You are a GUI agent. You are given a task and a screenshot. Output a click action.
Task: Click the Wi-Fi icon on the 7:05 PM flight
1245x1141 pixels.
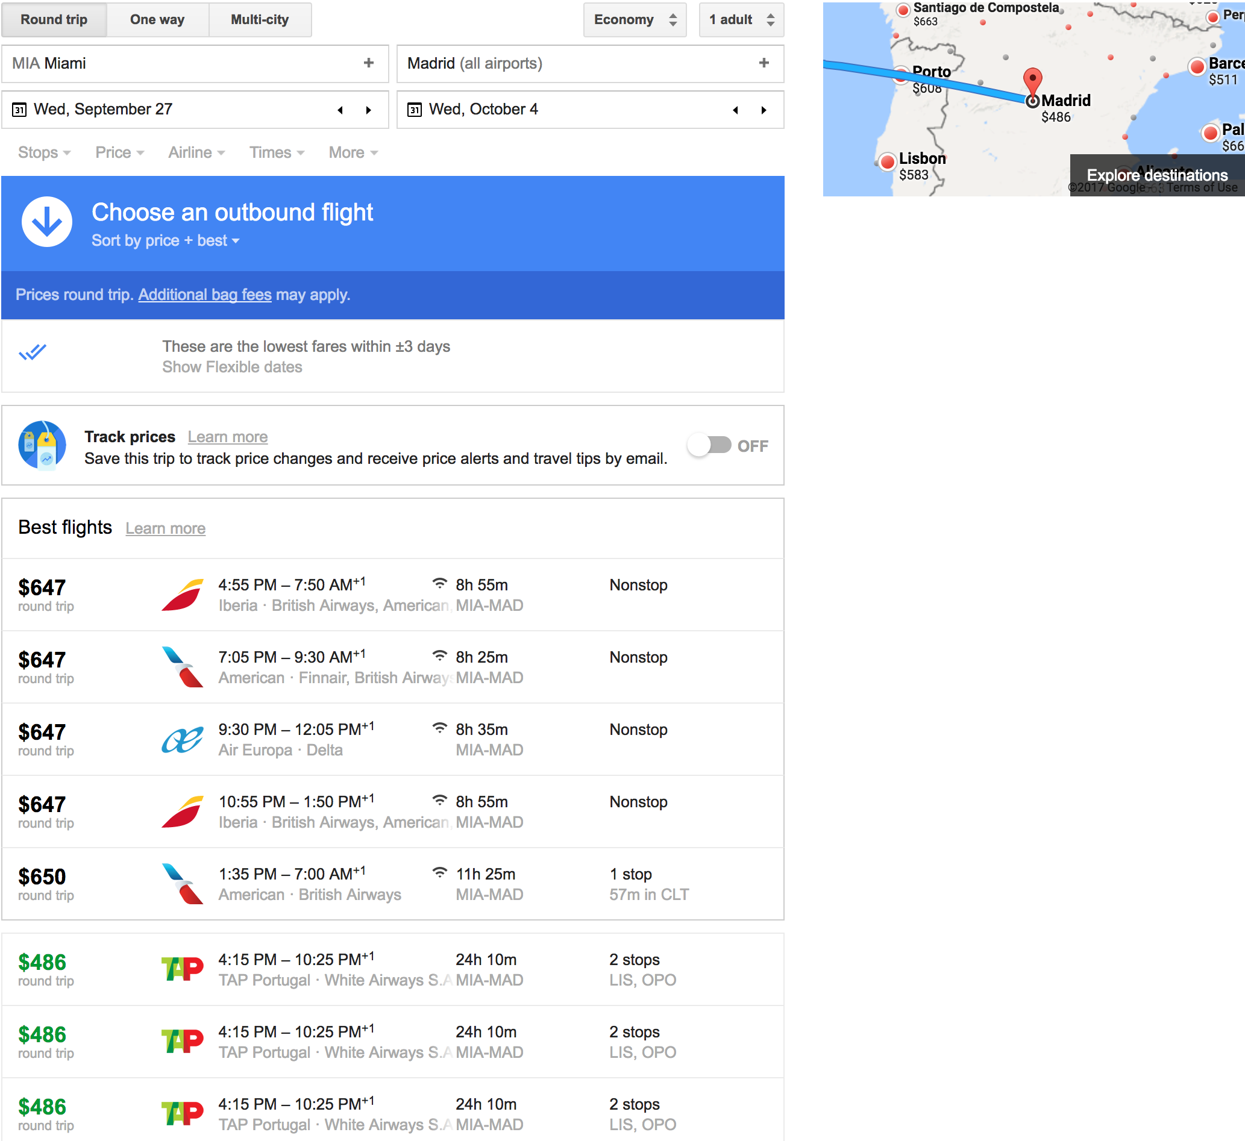pos(440,655)
